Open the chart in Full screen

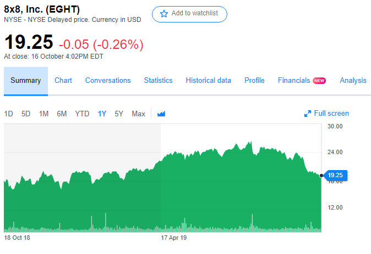[x=326, y=114]
